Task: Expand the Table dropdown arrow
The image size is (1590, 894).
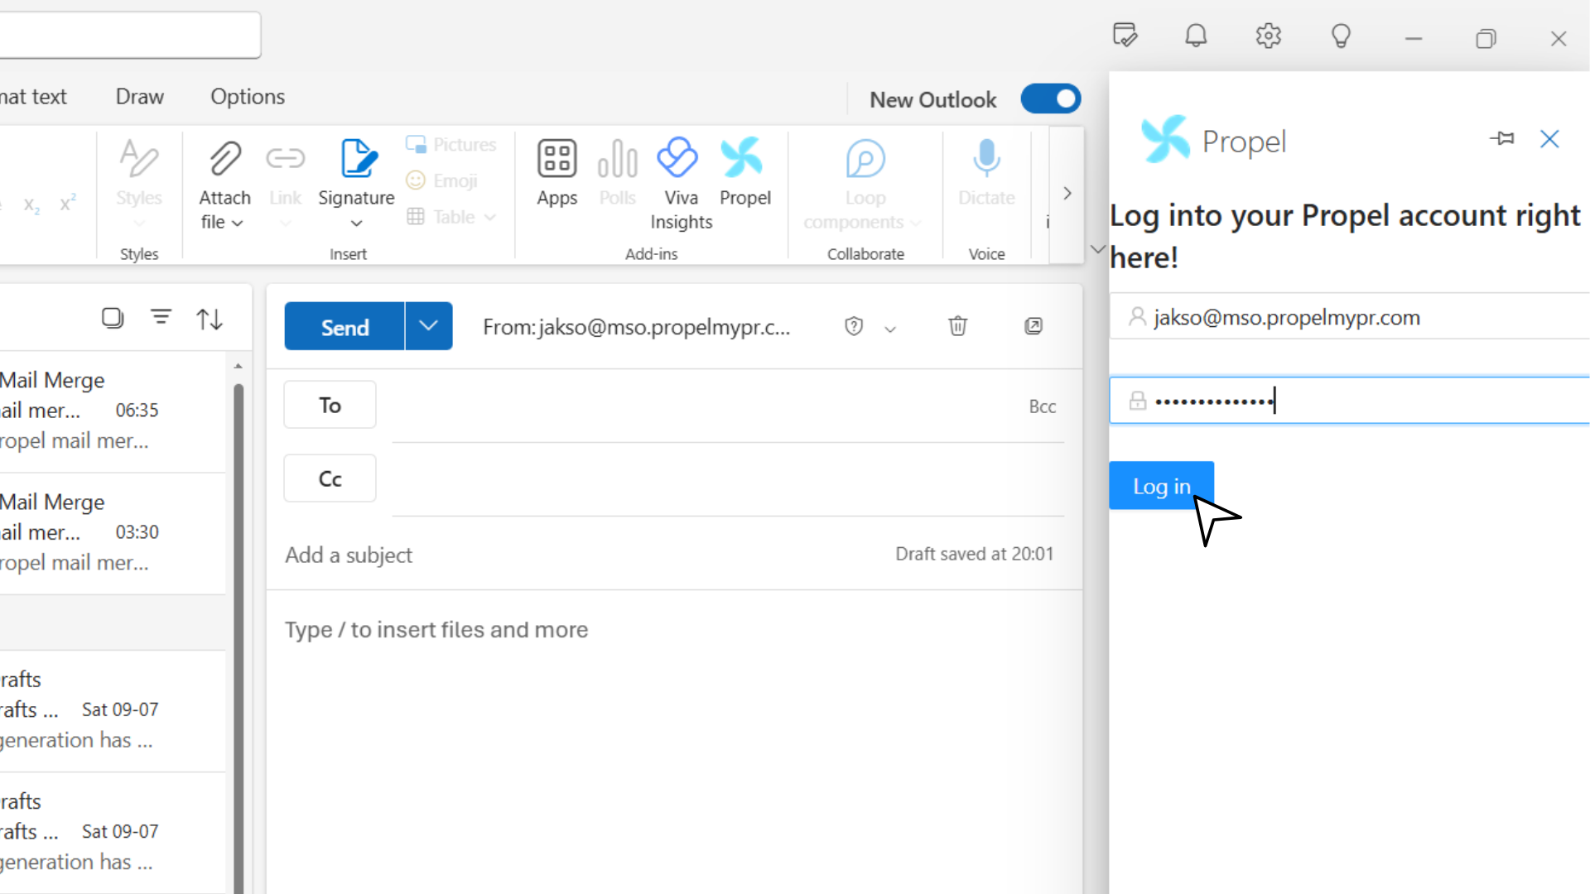Action: click(490, 217)
